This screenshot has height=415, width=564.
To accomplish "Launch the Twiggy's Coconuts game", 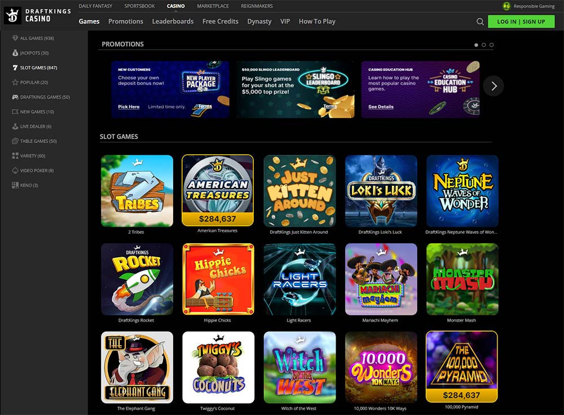I will (218, 367).
